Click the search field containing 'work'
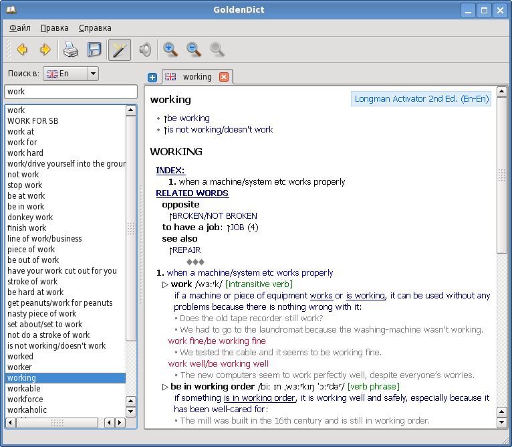This screenshot has width=512, height=447. pos(70,92)
